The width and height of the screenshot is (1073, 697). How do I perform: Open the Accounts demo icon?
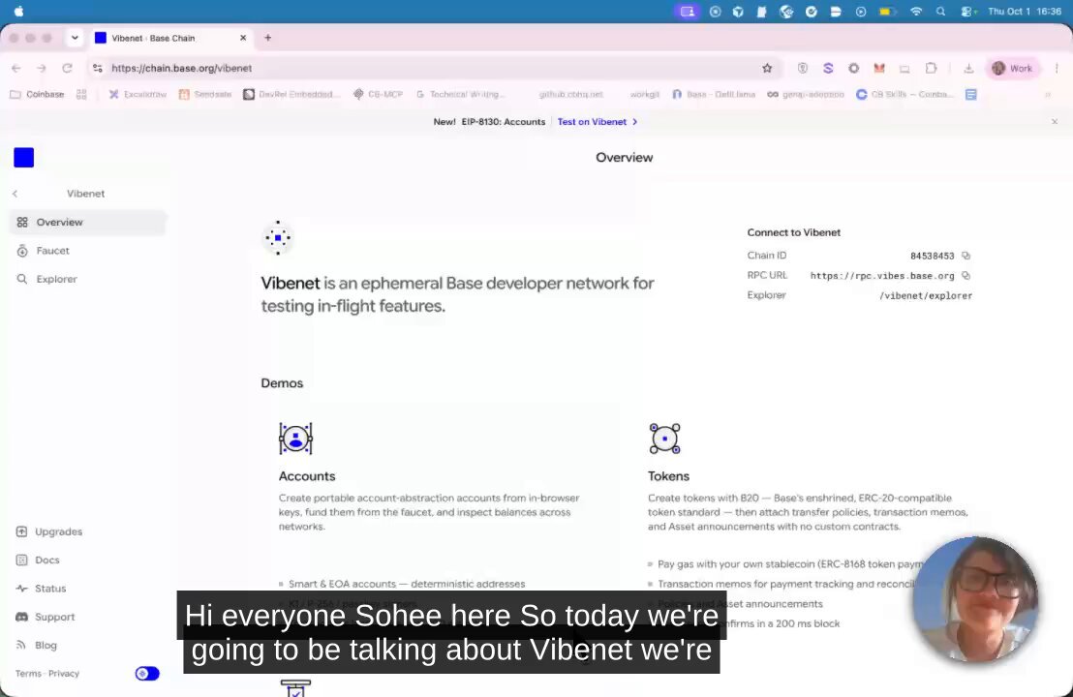(295, 439)
